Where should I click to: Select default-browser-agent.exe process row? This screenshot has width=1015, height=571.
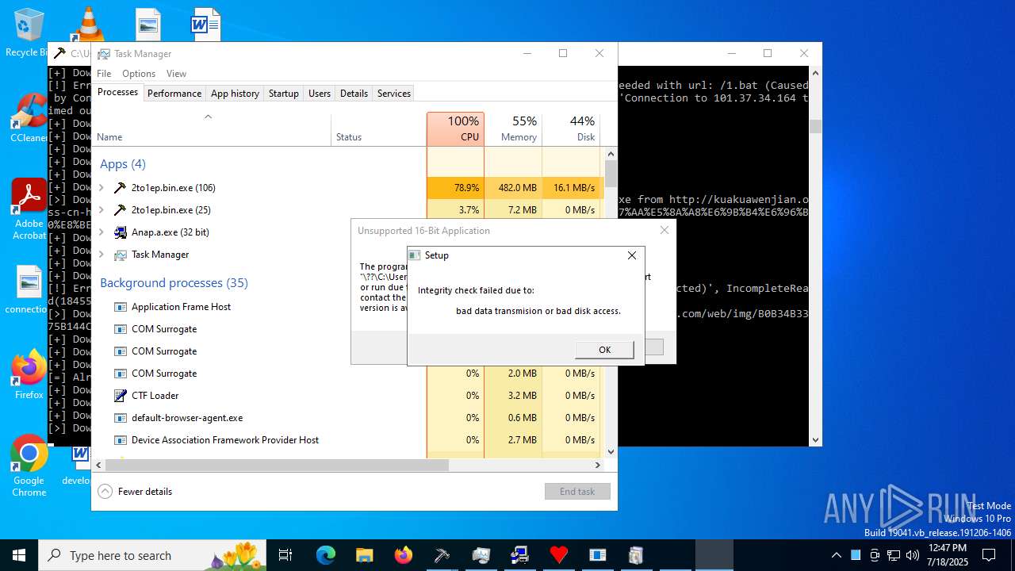tap(347, 418)
